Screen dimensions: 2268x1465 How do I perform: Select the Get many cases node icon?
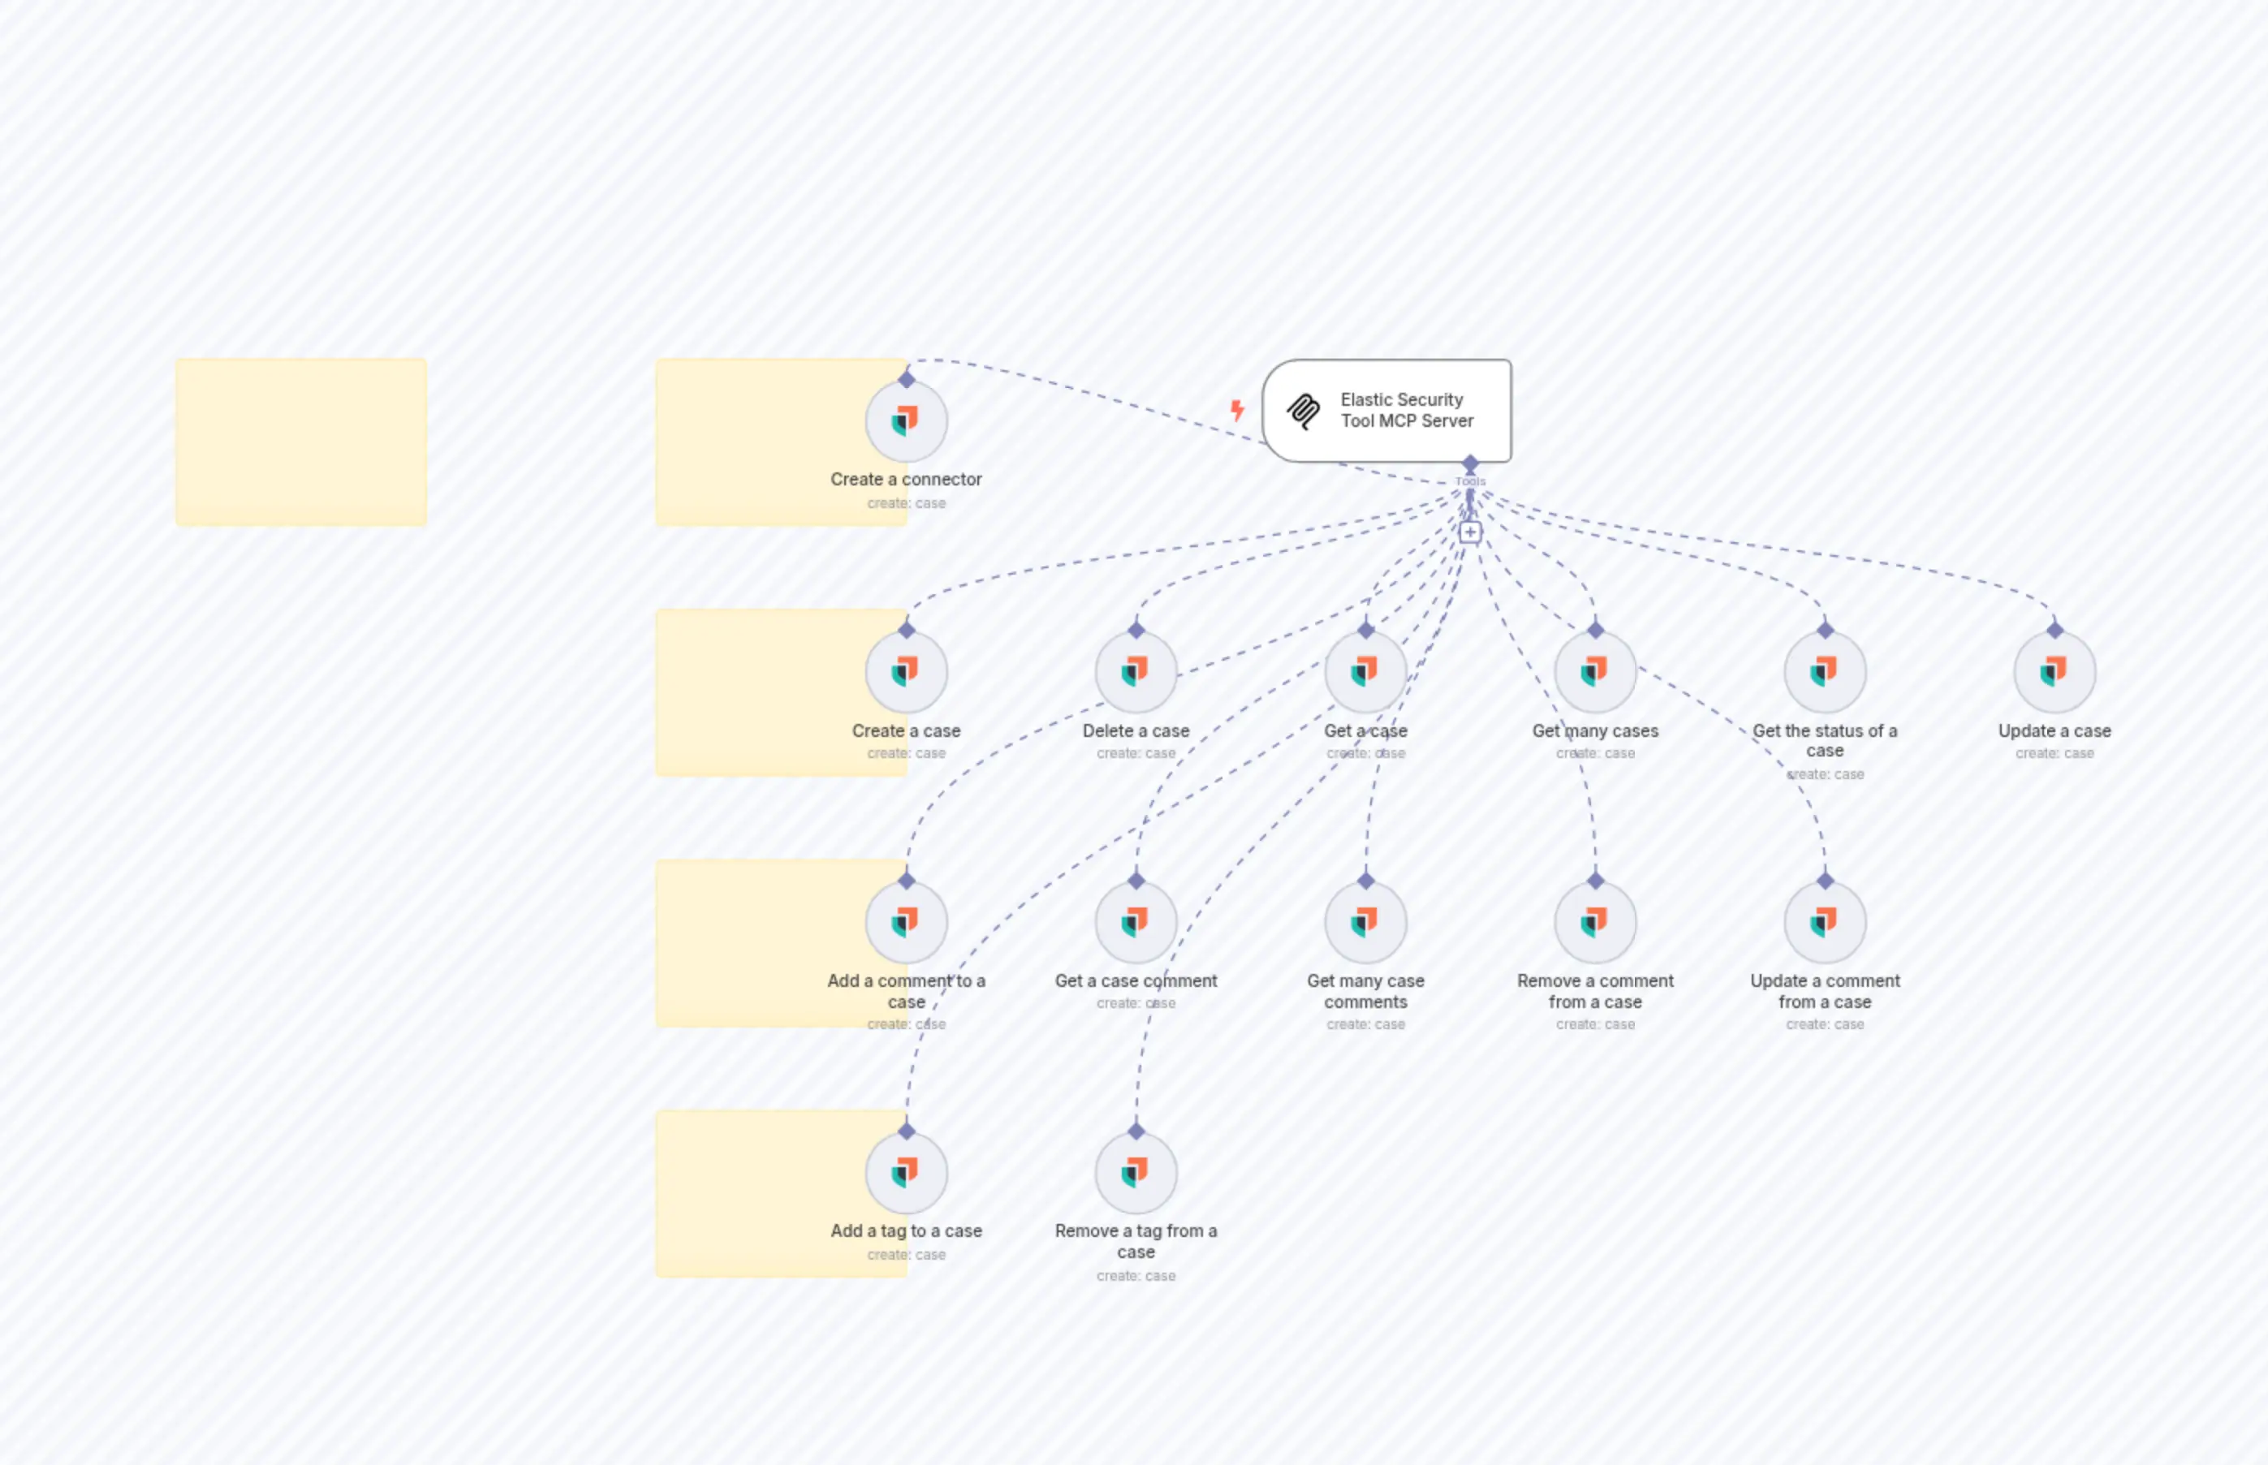tap(1595, 671)
